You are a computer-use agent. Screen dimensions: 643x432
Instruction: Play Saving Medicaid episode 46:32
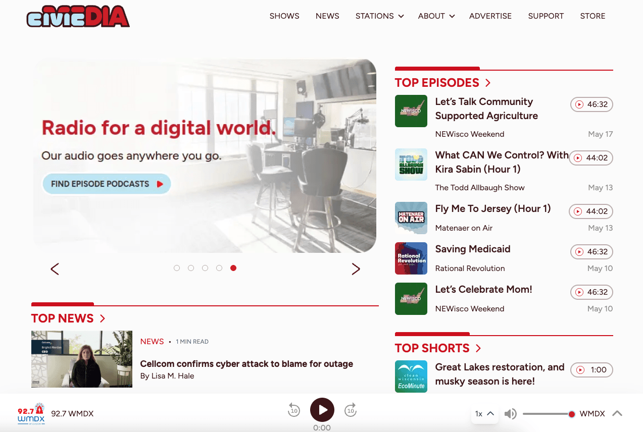591,252
